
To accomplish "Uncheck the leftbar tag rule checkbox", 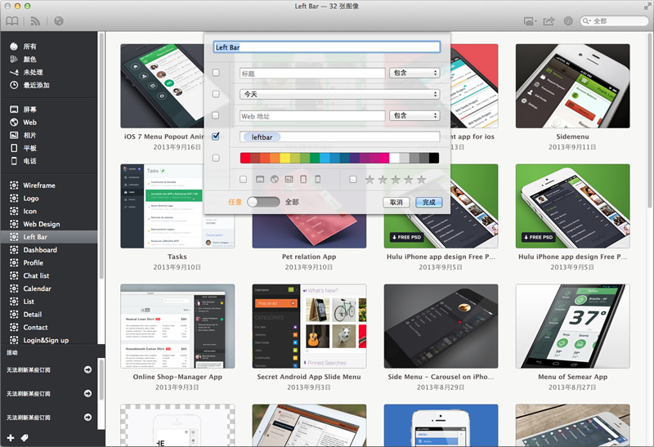I will click(x=216, y=136).
